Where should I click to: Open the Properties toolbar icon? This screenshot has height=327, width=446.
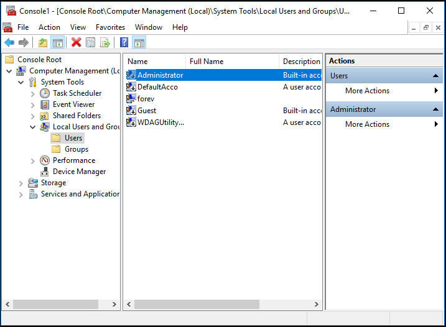pyautogui.click(x=90, y=43)
